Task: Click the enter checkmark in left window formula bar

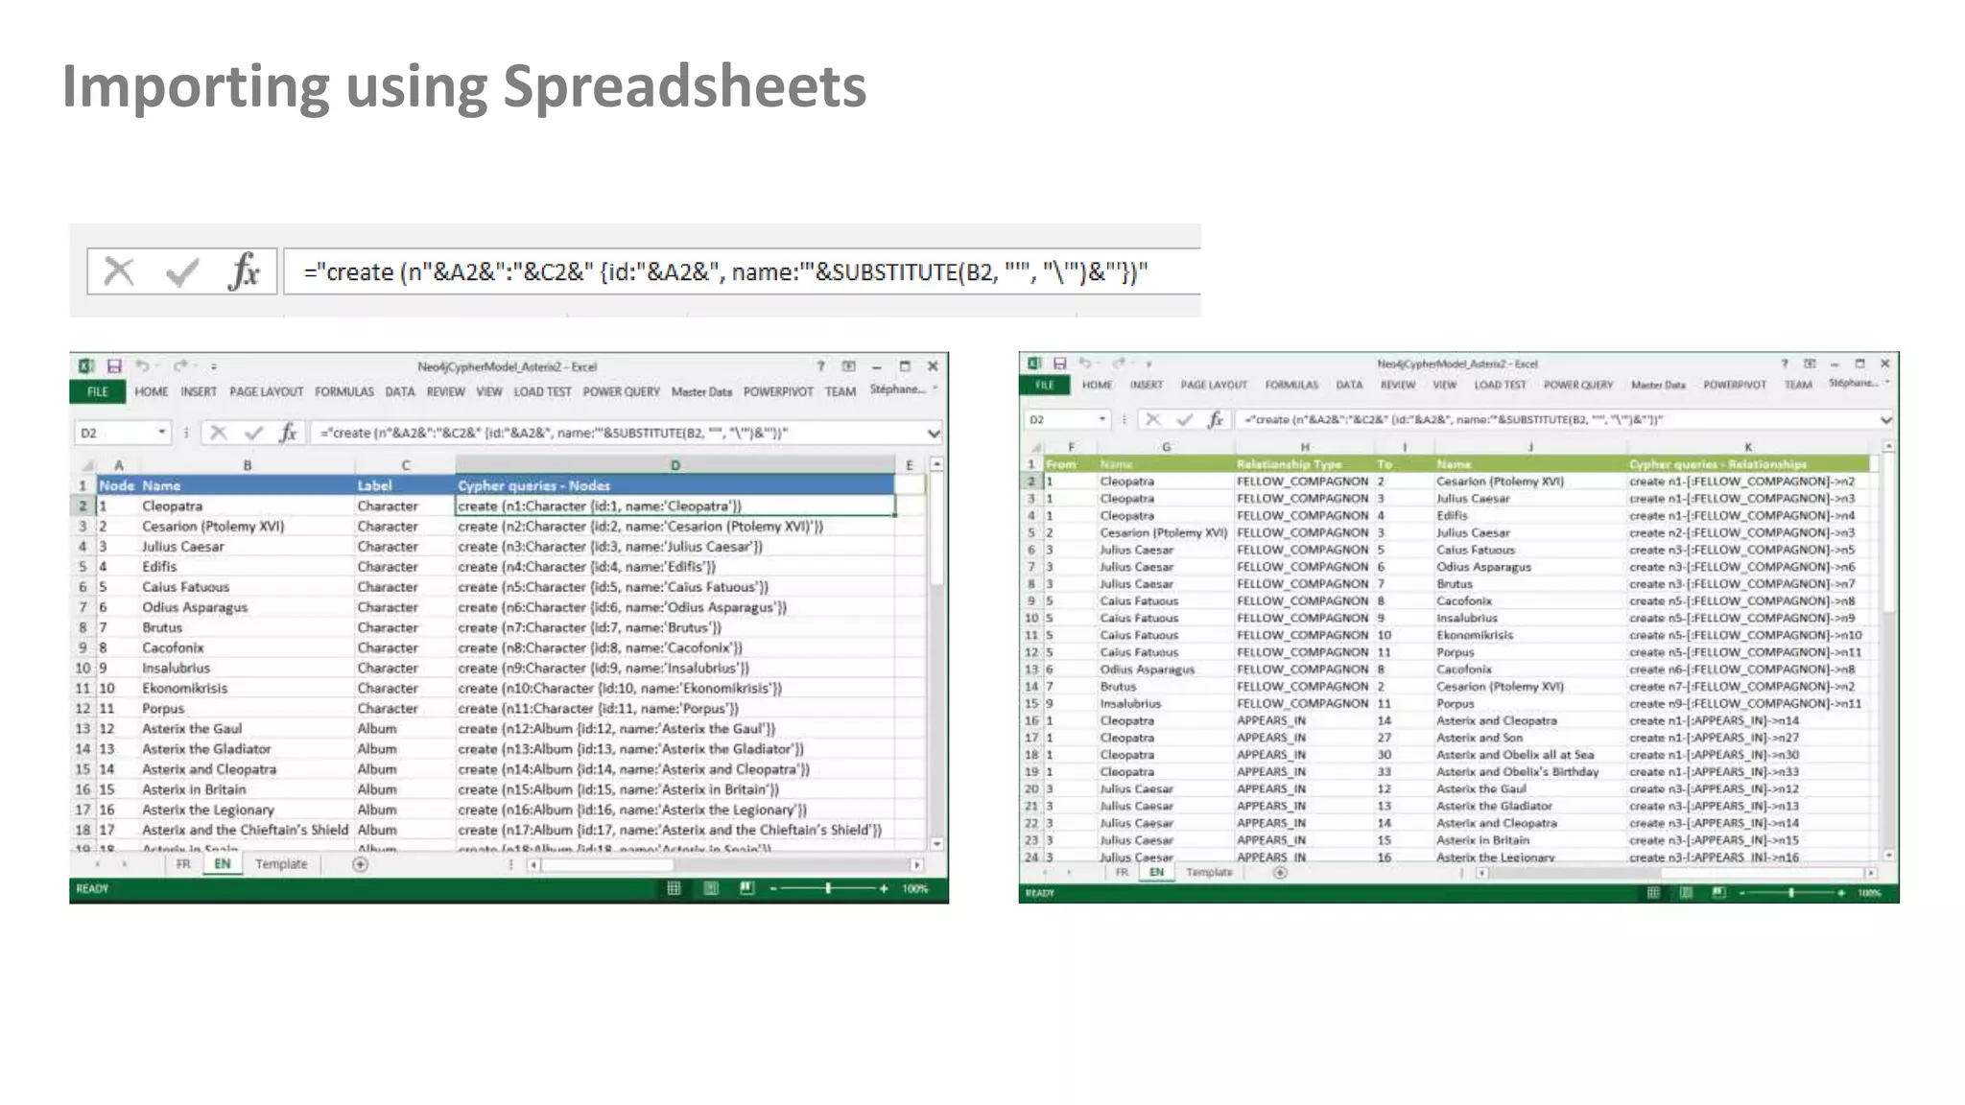Action: pos(253,433)
